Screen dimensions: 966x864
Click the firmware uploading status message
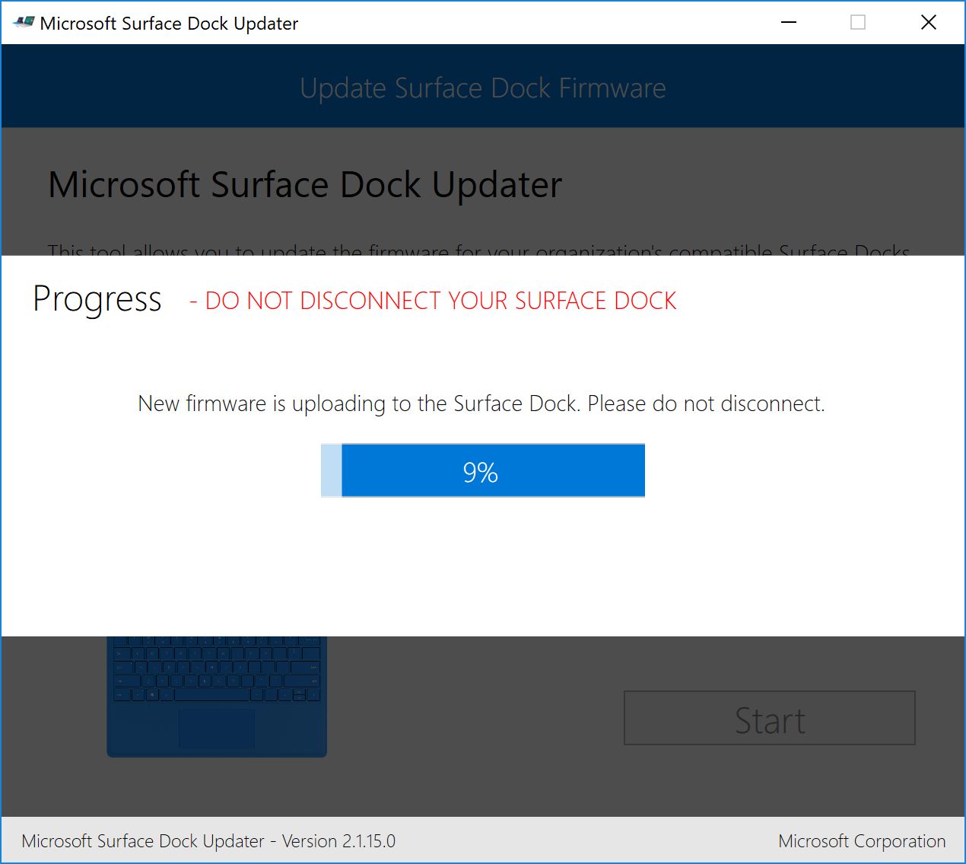481,403
